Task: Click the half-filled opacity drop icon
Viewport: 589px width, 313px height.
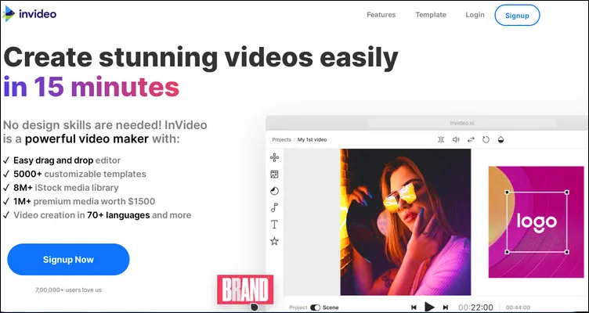Action: 500,139
